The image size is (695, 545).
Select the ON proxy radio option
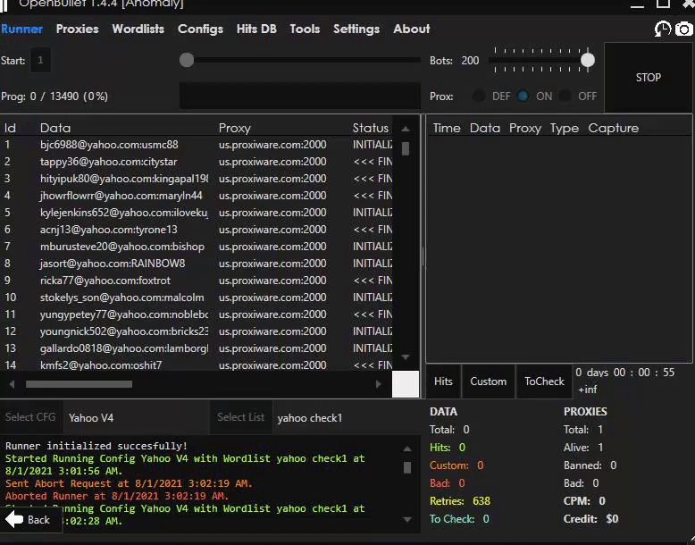click(523, 96)
